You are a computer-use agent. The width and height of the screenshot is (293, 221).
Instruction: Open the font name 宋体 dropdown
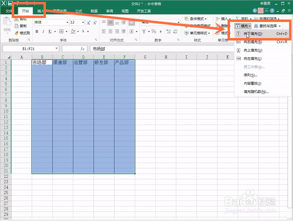(67, 22)
